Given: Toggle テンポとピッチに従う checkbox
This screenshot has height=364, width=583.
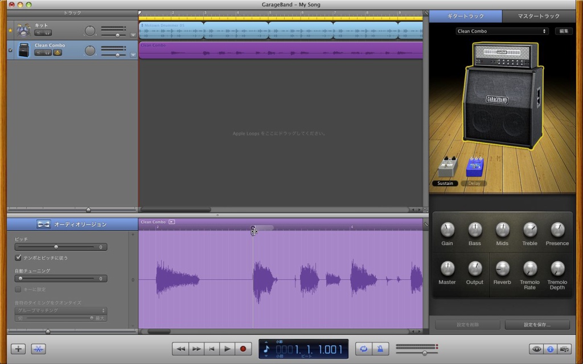Looking at the screenshot, I should pyautogui.click(x=18, y=258).
